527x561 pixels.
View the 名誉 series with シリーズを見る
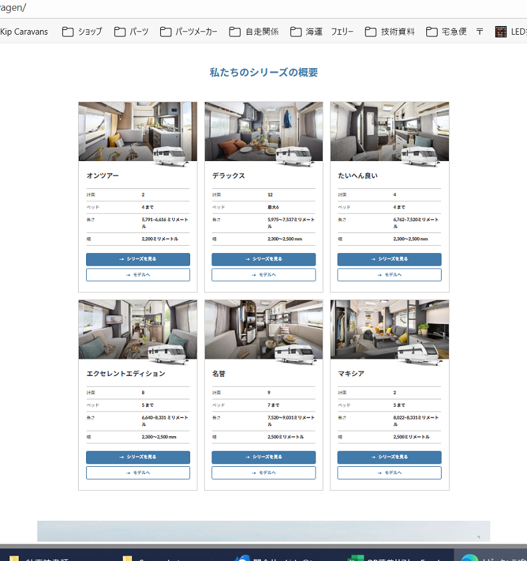[x=263, y=457]
